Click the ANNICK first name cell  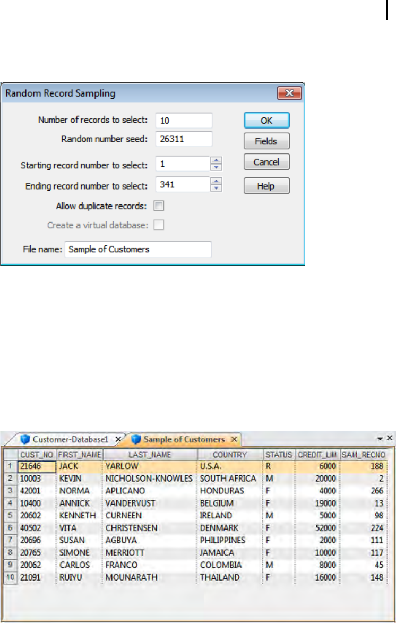point(80,503)
